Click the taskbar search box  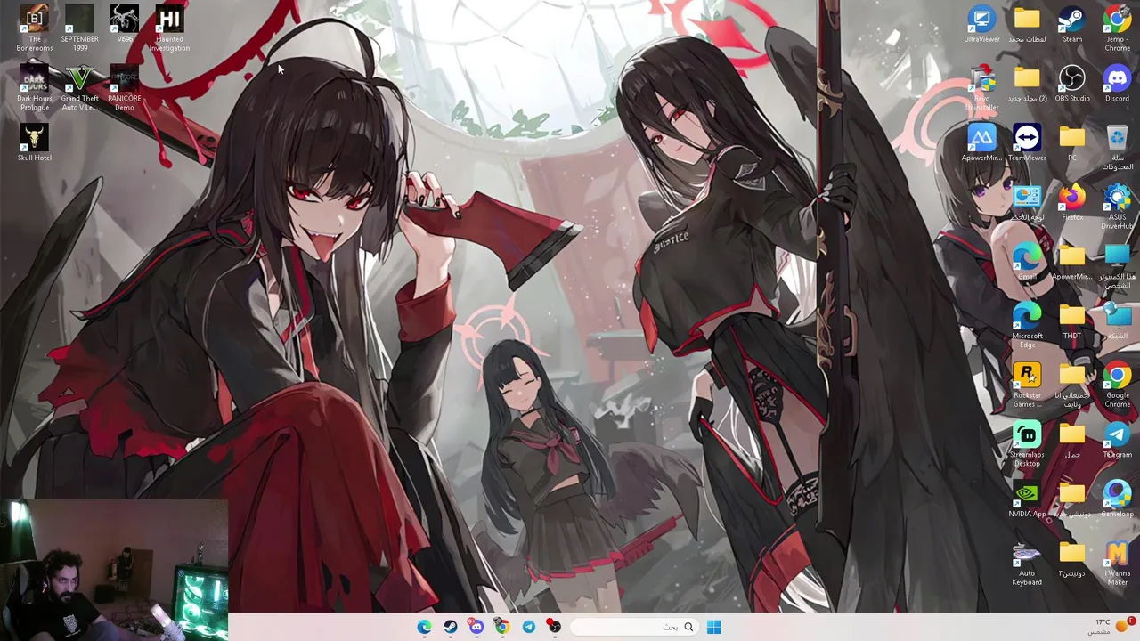pyautogui.click(x=634, y=627)
